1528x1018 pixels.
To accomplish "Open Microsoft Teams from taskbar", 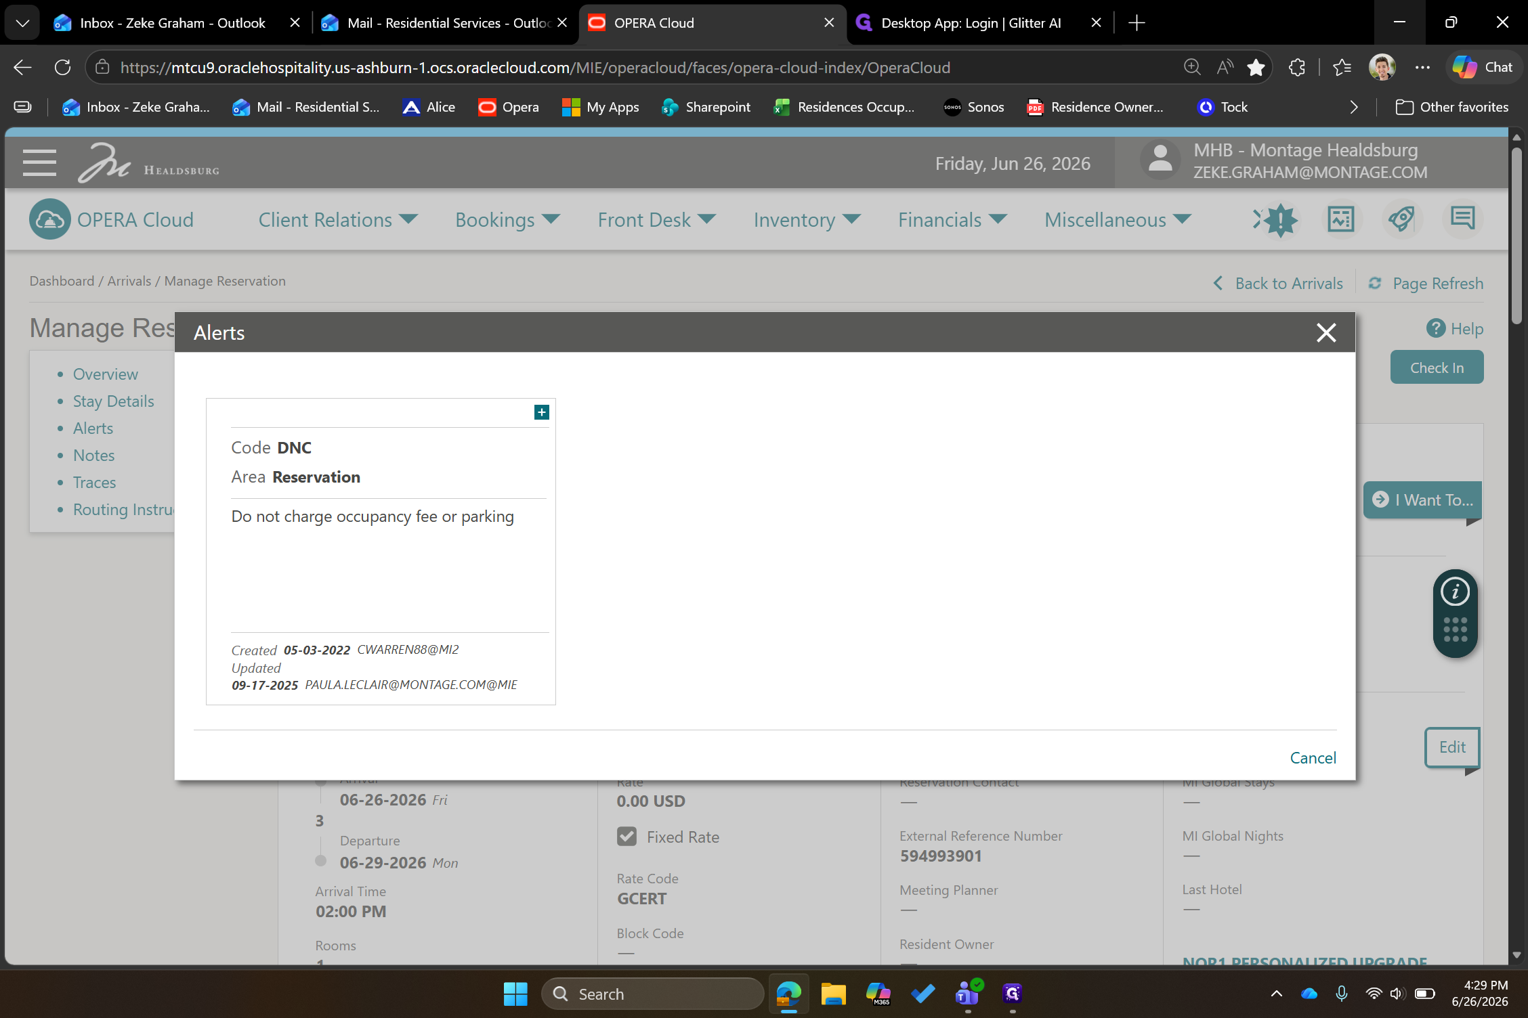I will 967,994.
